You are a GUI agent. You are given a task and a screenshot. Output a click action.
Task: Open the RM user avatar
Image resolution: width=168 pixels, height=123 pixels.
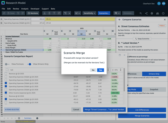tap(164, 3)
